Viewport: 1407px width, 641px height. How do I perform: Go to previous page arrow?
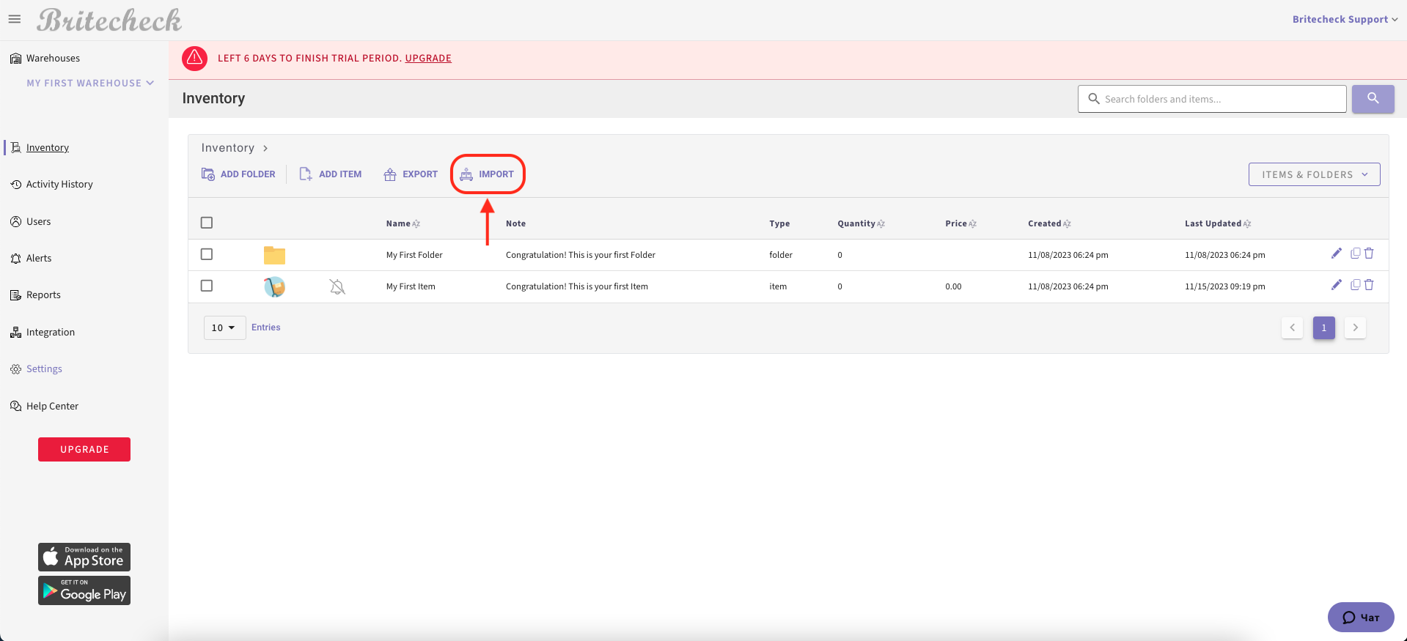click(x=1292, y=327)
